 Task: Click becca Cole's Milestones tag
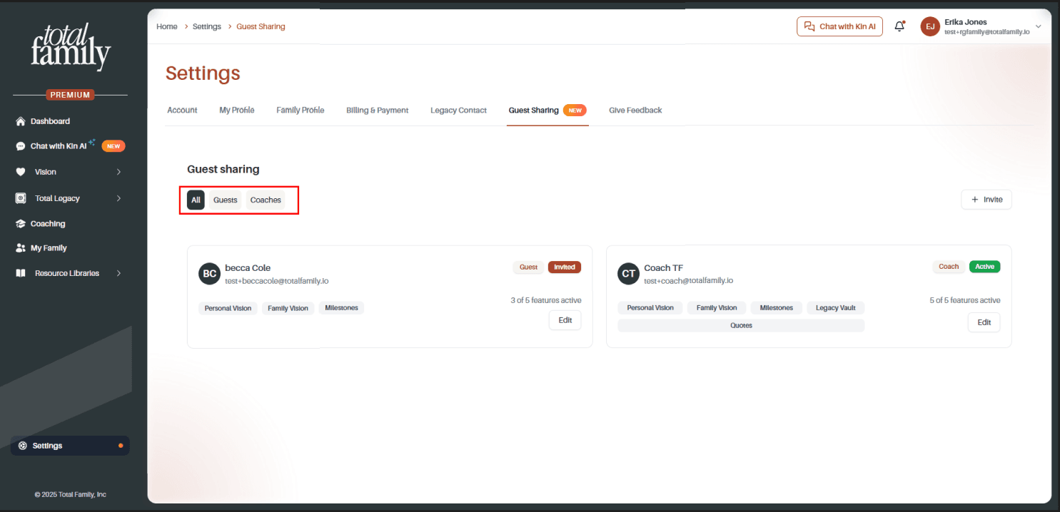click(341, 308)
